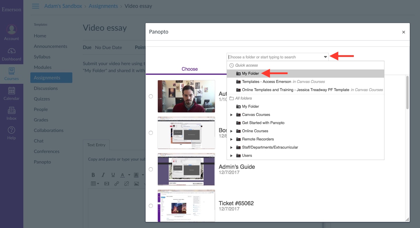Go to the Syllabus page

tap(42, 57)
